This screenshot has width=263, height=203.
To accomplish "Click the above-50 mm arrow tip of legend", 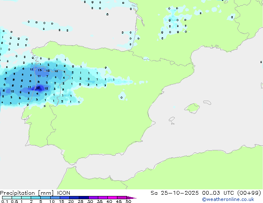I will click(x=131, y=198).
